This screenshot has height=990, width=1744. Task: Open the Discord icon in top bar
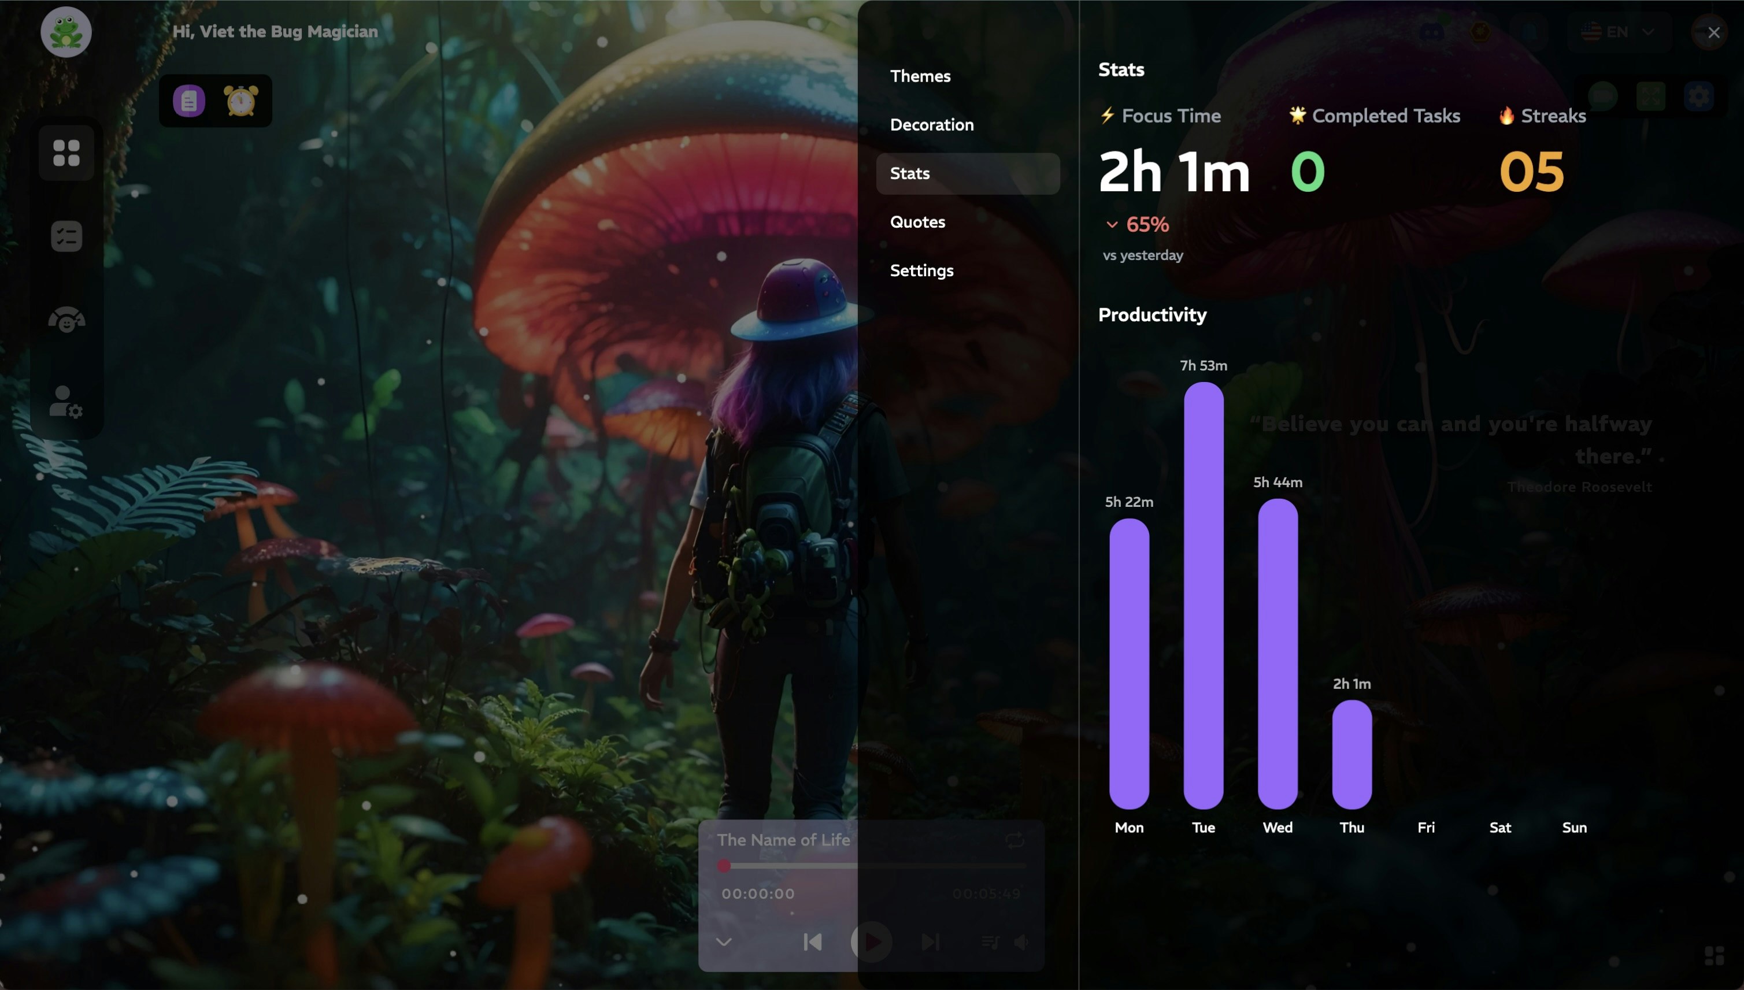pos(1432,32)
